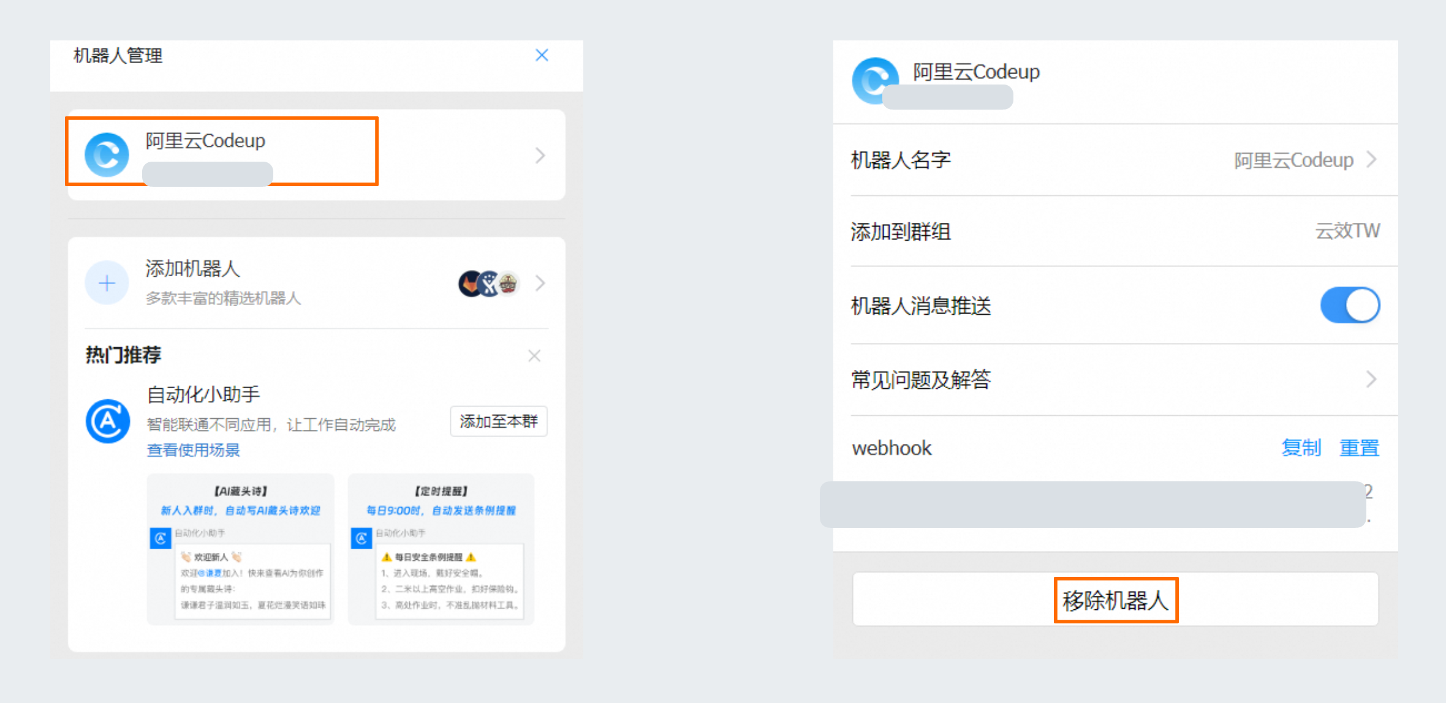Toggle 机器人消息推送 switch

1350,305
